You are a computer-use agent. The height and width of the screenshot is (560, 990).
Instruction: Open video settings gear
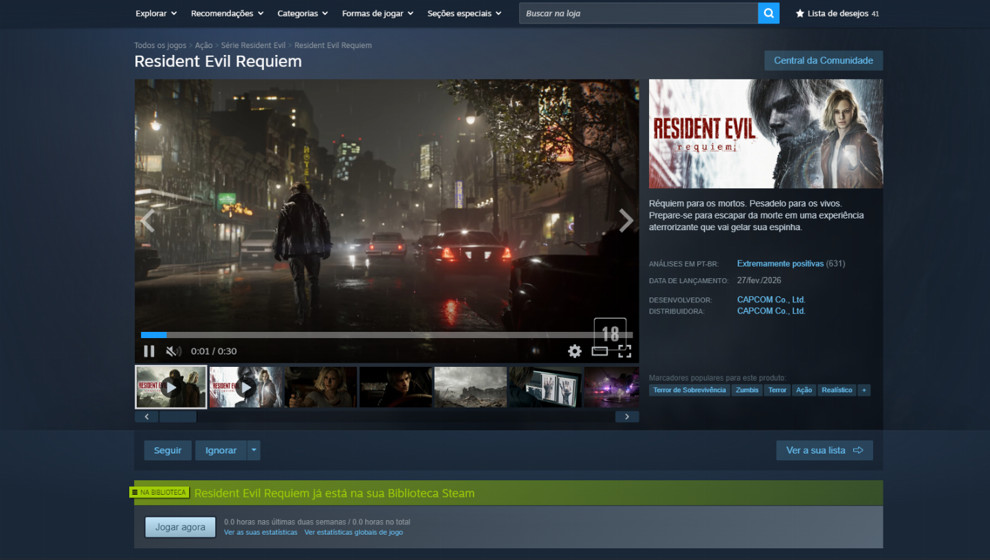tap(575, 351)
